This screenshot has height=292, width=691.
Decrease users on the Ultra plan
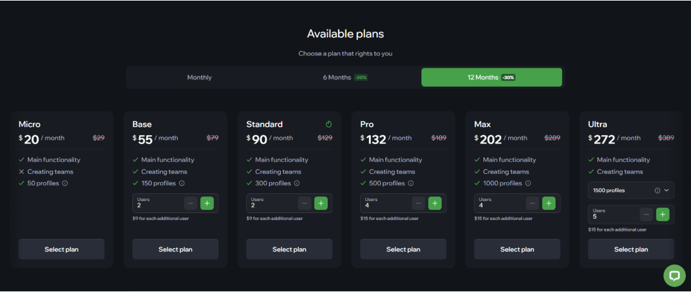647,214
